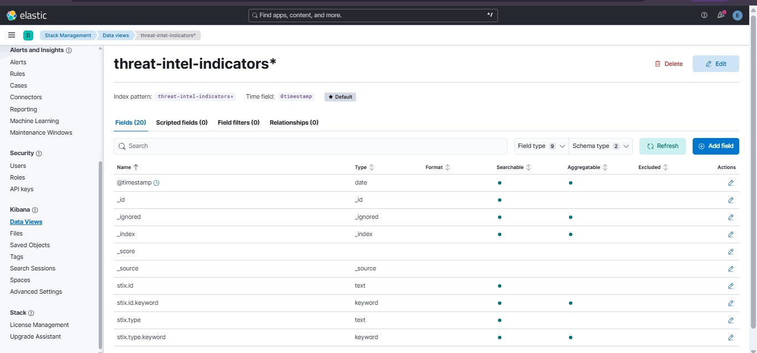
Task: Click the Add field button
Action: click(x=716, y=146)
